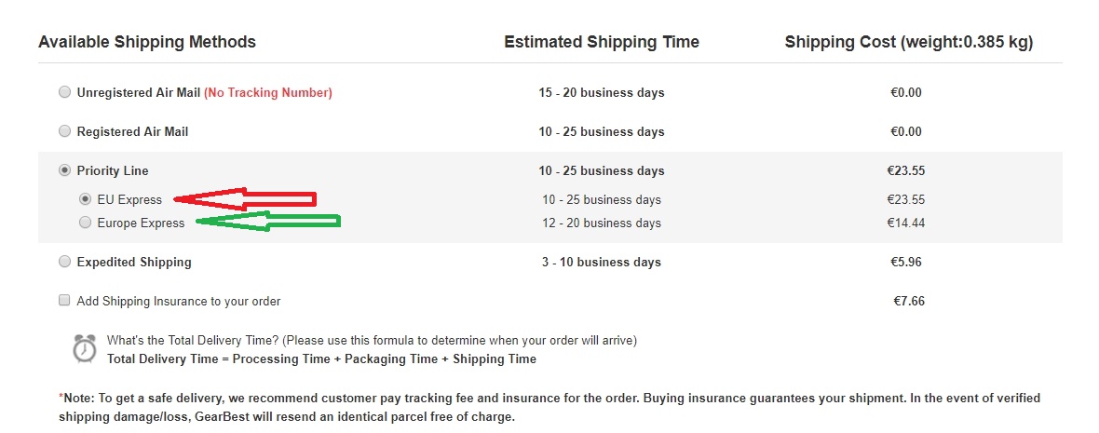Click the Estimated Shipping Time column header
Viewport: 1099px width, 433px height.
(602, 42)
